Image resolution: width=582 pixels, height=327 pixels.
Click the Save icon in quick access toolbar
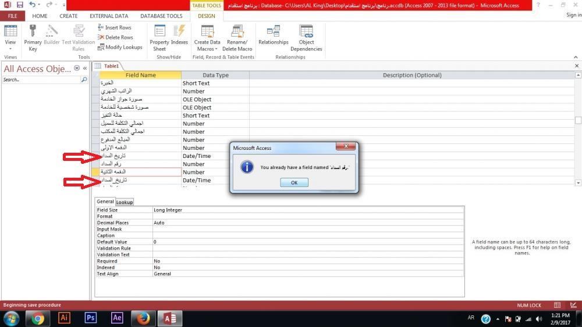[20, 5]
